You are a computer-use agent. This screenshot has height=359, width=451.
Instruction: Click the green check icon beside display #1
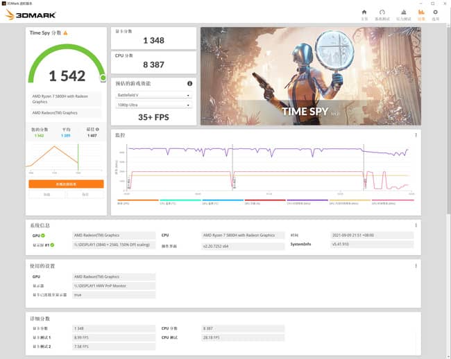52,245
